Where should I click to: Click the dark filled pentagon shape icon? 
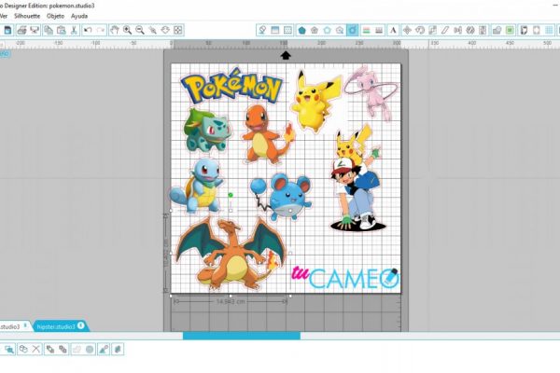[x=301, y=30]
